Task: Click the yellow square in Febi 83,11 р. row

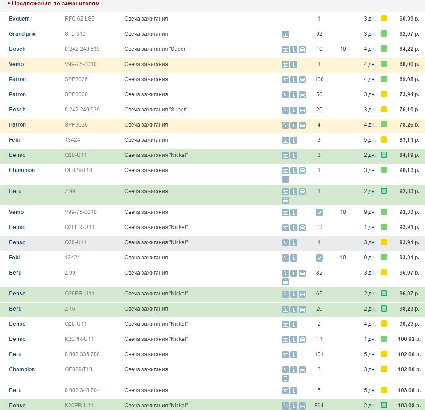Action: coord(384,140)
